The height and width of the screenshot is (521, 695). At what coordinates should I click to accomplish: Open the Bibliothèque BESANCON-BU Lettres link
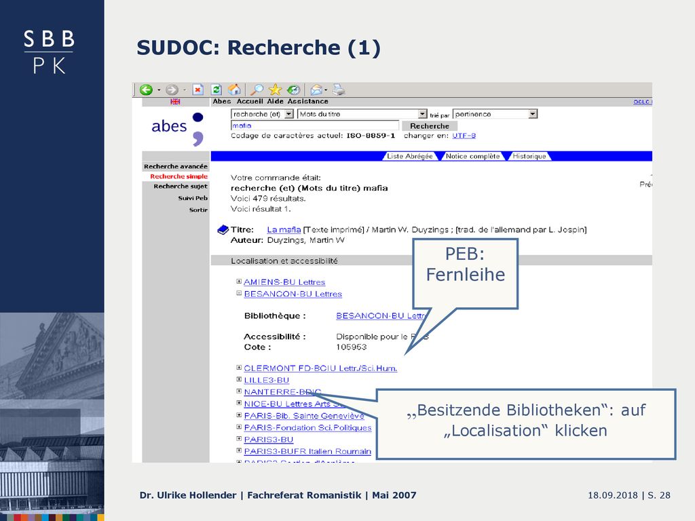[380, 315]
